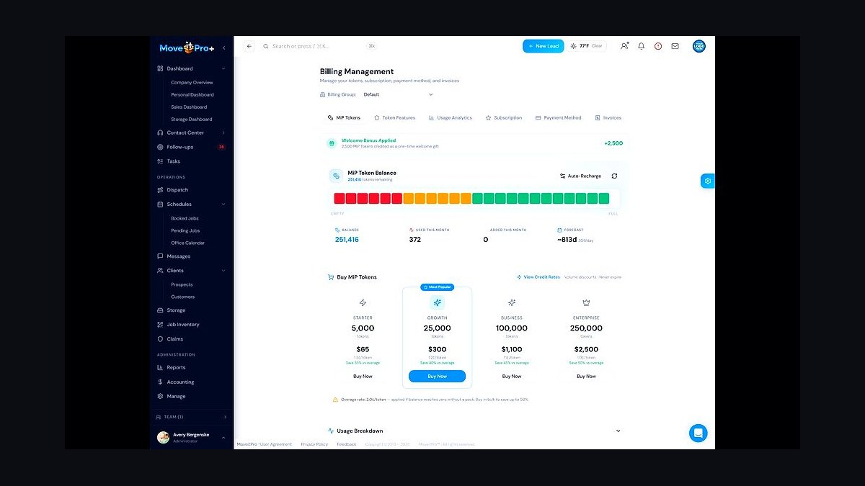Open the User Agreement footer link
The height and width of the screenshot is (486, 865).
pos(277,444)
